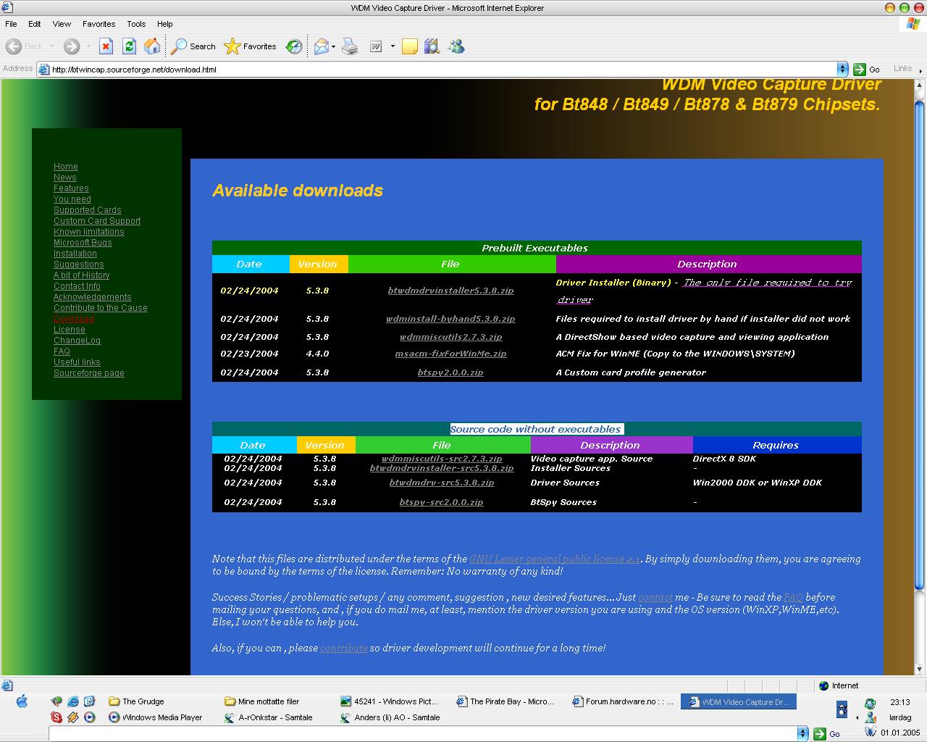Download wdminstall-byhand5.3.8.zip
This screenshot has height=742, width=927.
[x=450, y=319]
